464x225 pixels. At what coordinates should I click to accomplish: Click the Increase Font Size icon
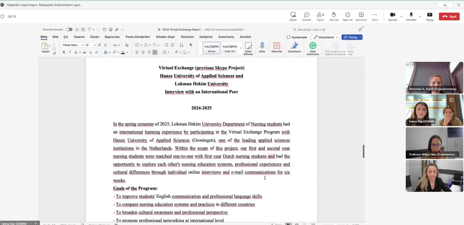tap(100, 45)
